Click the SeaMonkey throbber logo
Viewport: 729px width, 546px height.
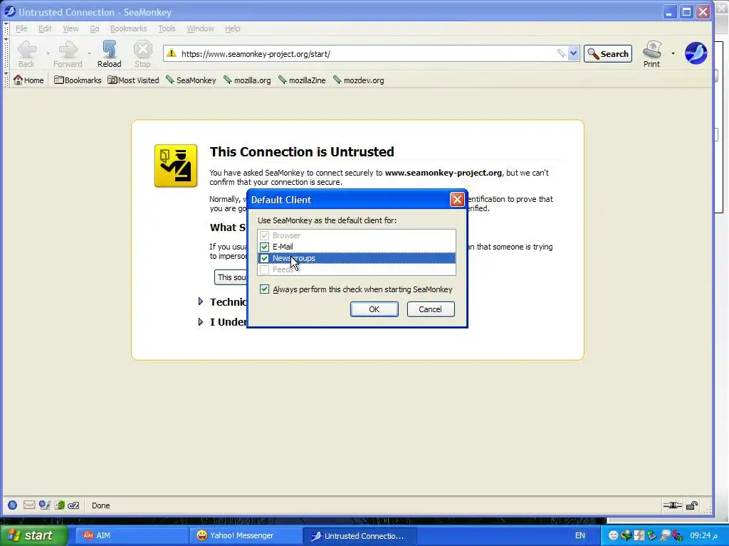pyautogui.click(x=696, y=53)
